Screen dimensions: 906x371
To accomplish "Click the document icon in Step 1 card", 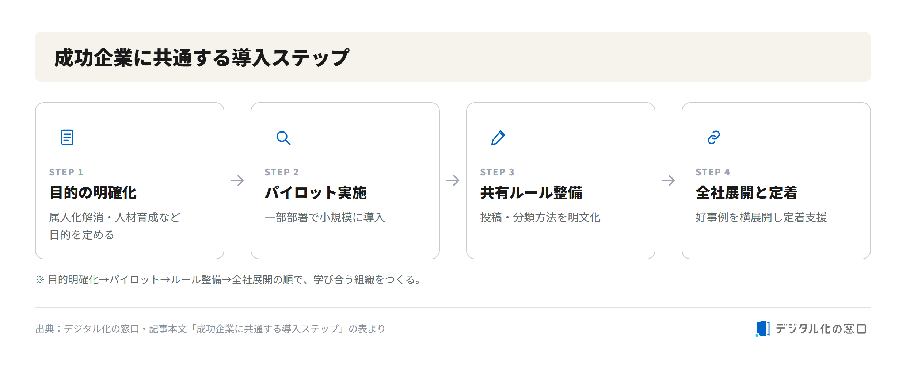I will click(67, 137).
